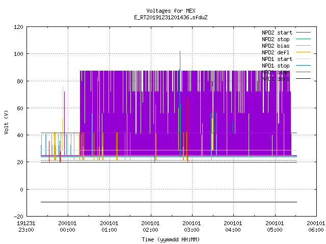Image resolution: width=326 pixels, height=244 pixels.
Task: Click the x-axis label '200101 02:00'
Action: 150,227
